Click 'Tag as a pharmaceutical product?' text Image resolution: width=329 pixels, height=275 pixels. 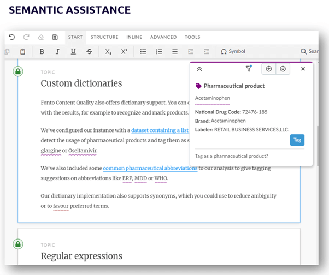click(231, 156)
